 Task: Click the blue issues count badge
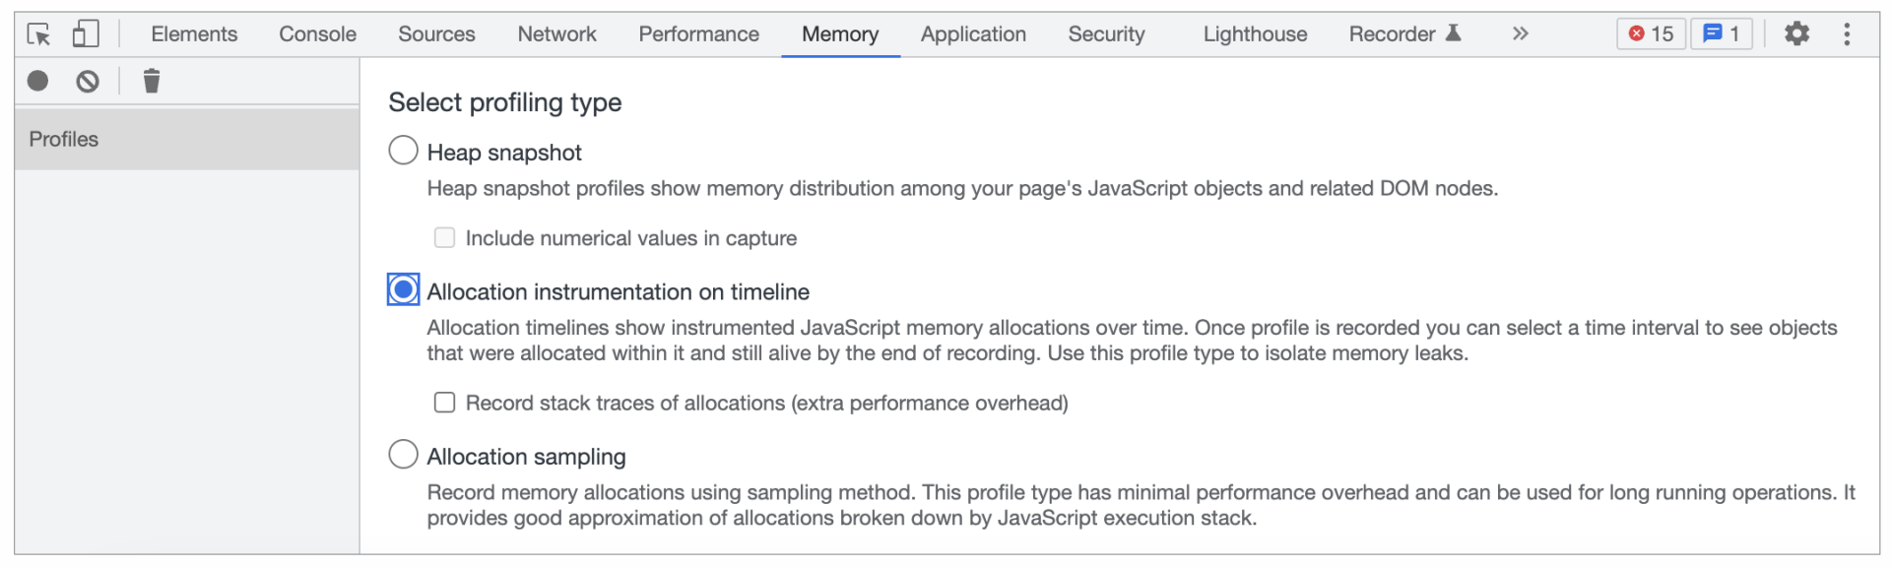point(1721,34)
